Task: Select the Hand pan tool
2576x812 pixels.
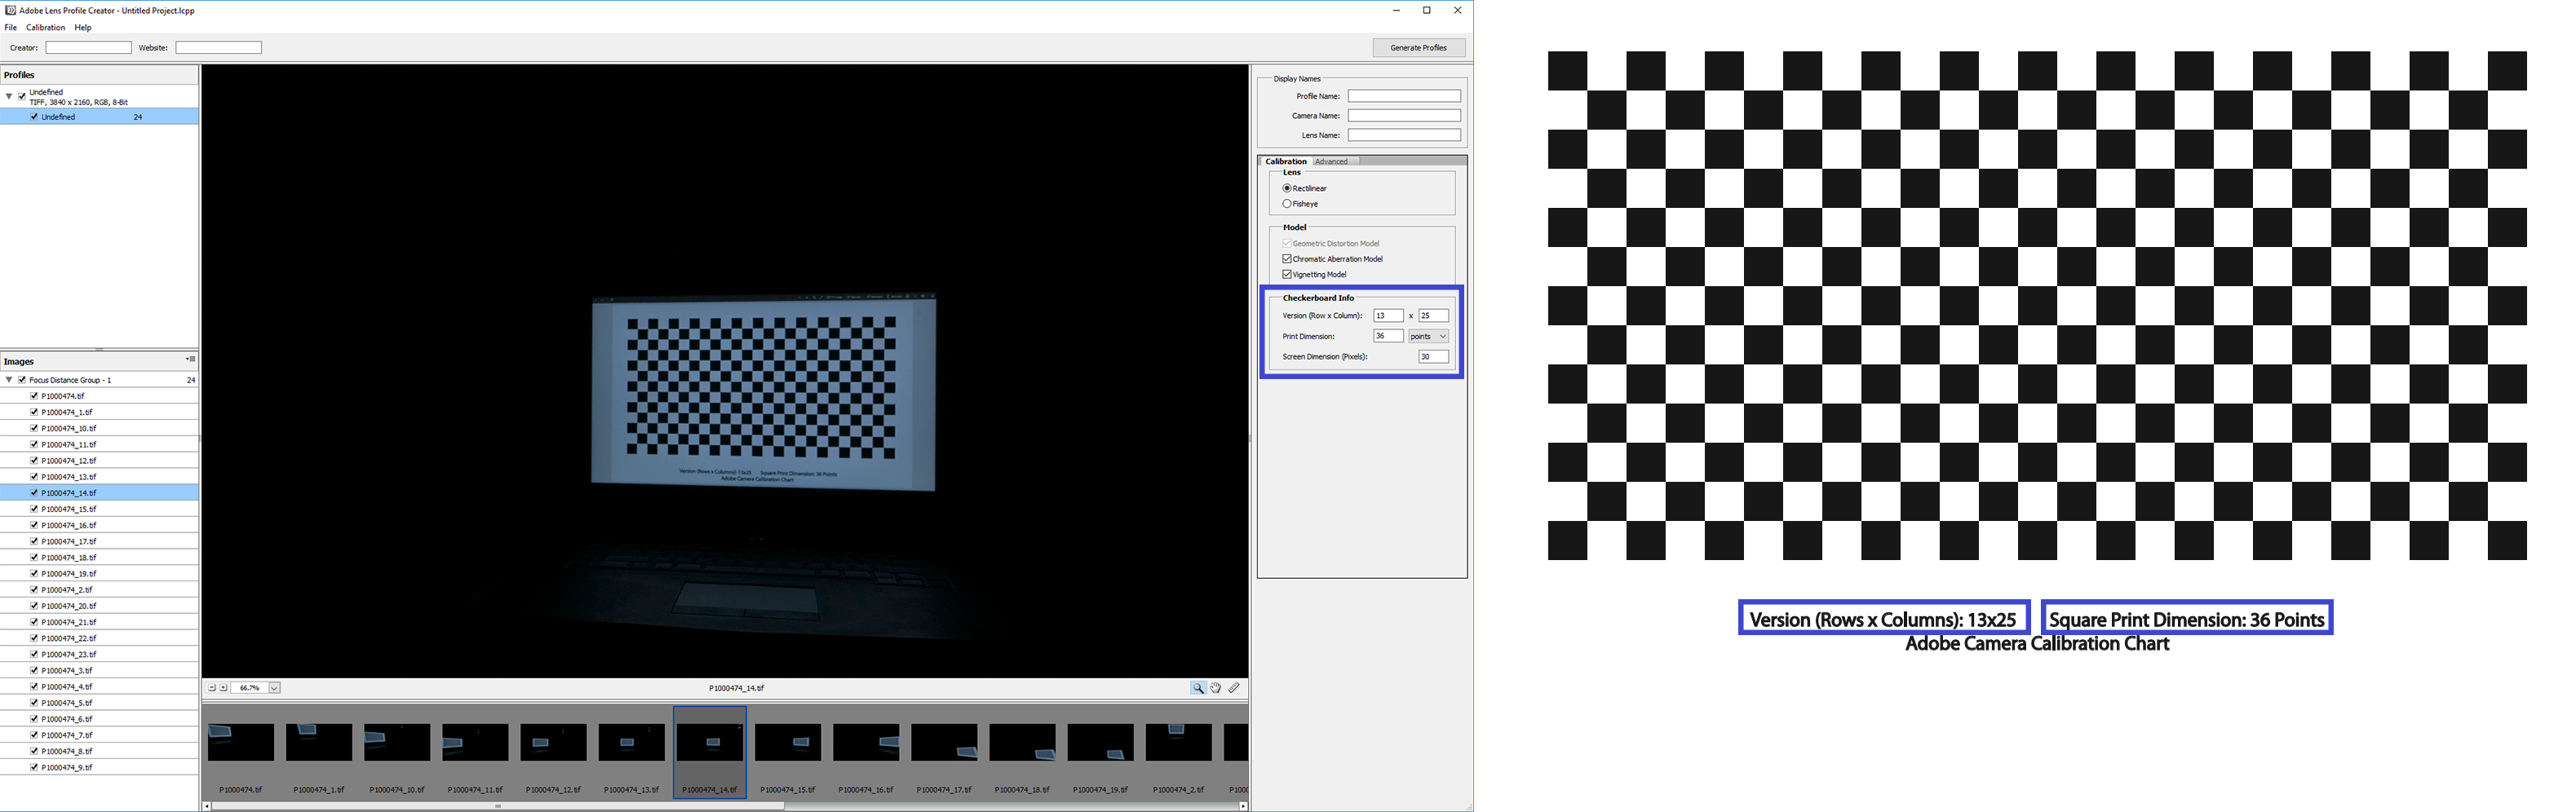Action: pyautogui.click(x=1216, y=688)
